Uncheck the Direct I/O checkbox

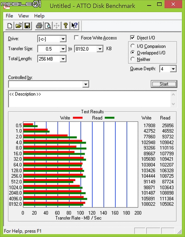pyautogui.click(x=132, y=38)
